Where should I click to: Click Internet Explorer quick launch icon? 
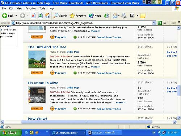[26, 133]
